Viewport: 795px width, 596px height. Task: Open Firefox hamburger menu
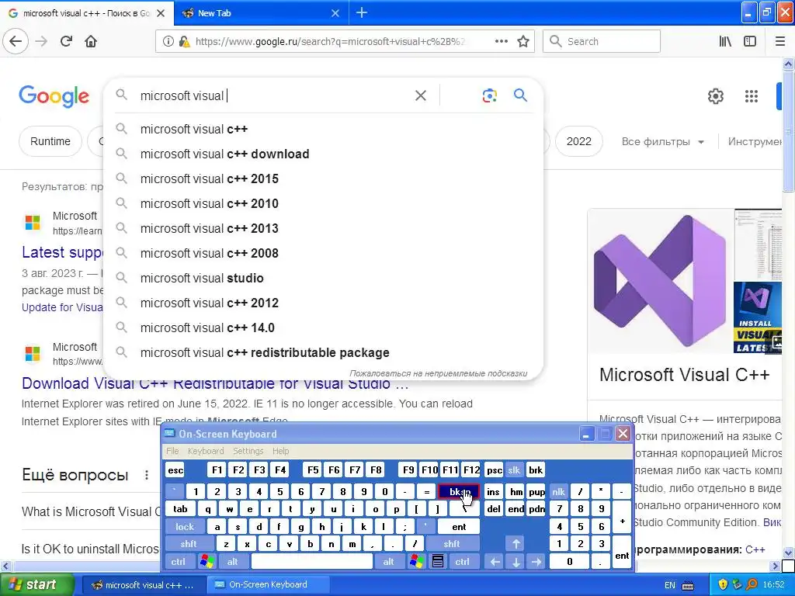tap(779, 41)
